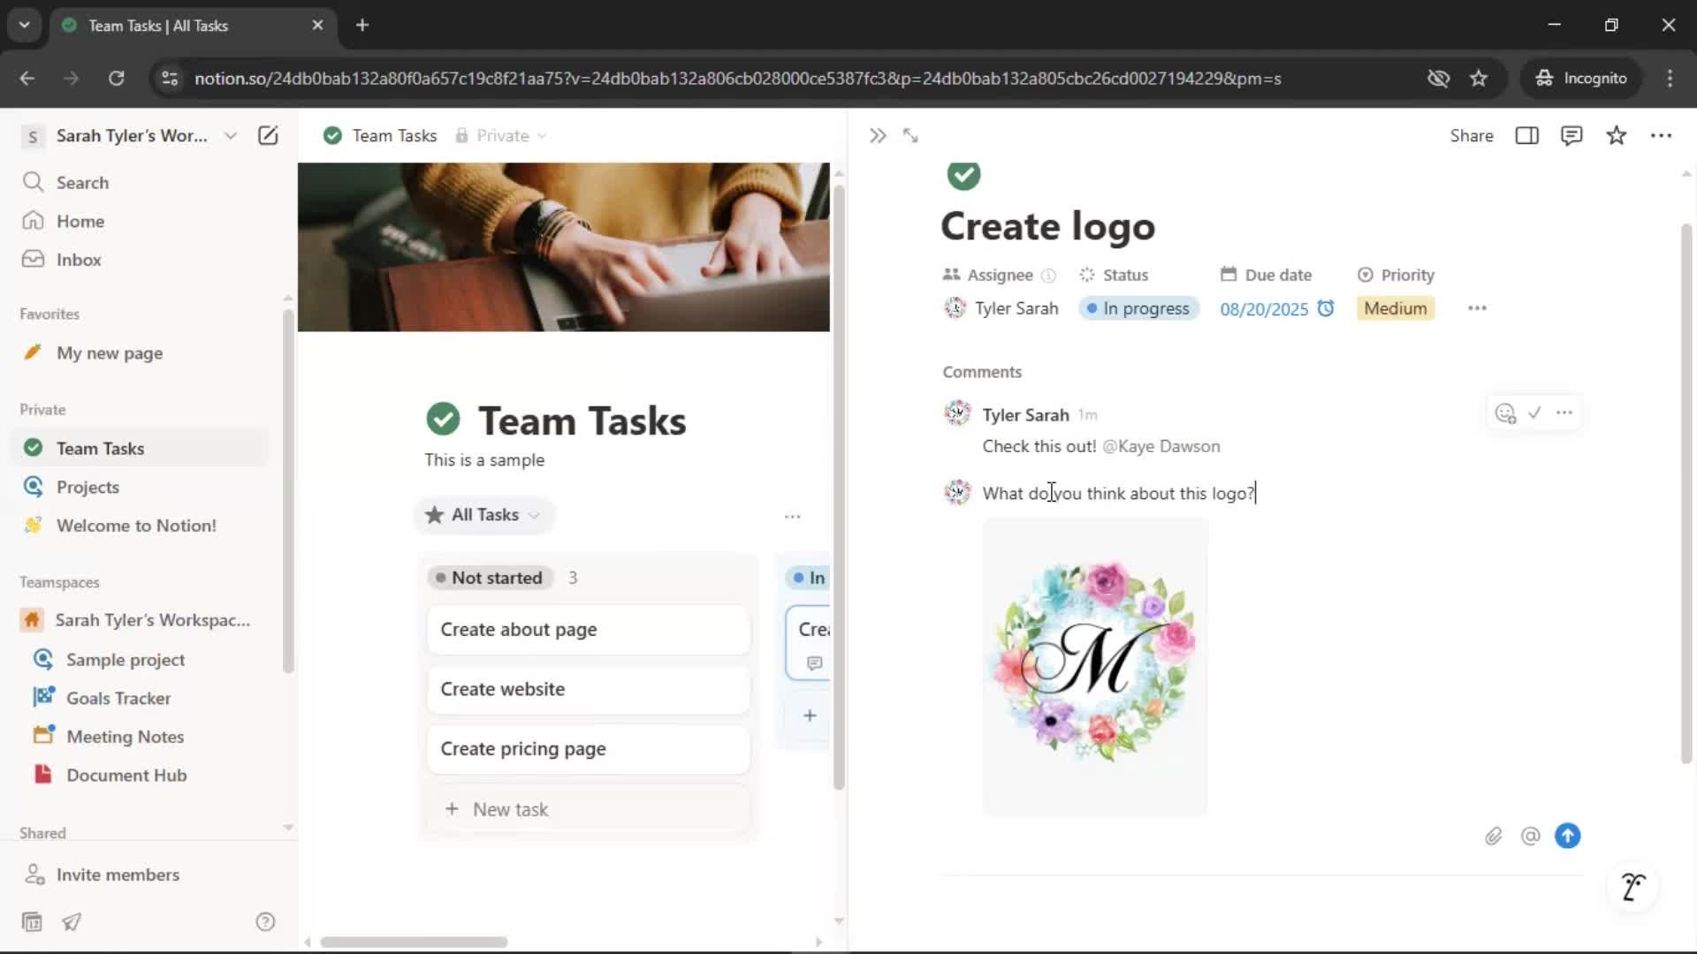Open Create about page task card
1697x954 pixels.
(x=589, y=630)
